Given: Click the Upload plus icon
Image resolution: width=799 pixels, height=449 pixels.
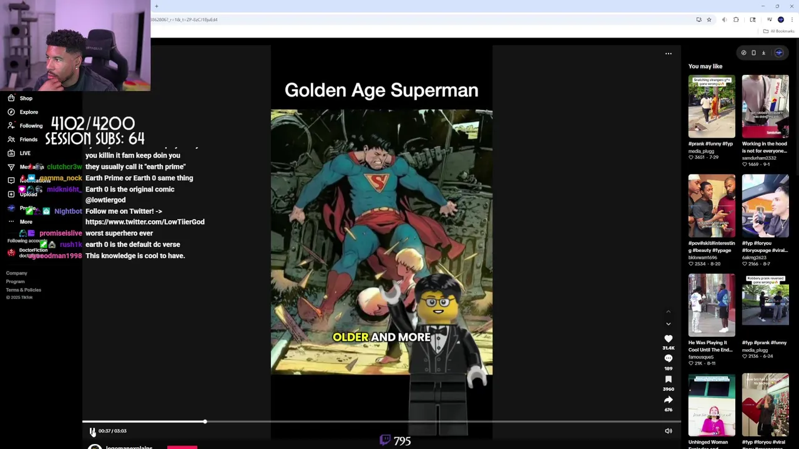Looking at the screenshot, I should pyautogui.click(x=11, y=194).
